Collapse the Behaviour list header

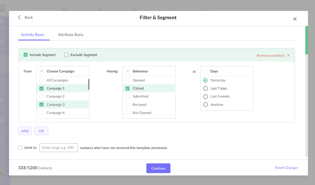point(127,71)
